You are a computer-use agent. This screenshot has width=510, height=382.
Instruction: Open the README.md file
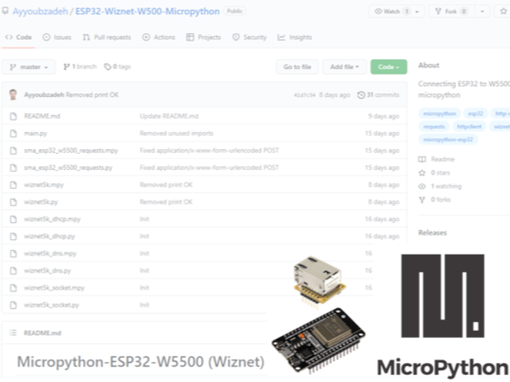42,116
